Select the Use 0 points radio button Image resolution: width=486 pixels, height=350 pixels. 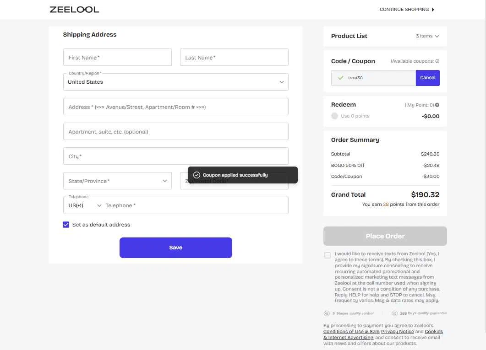tap(335, 116)
